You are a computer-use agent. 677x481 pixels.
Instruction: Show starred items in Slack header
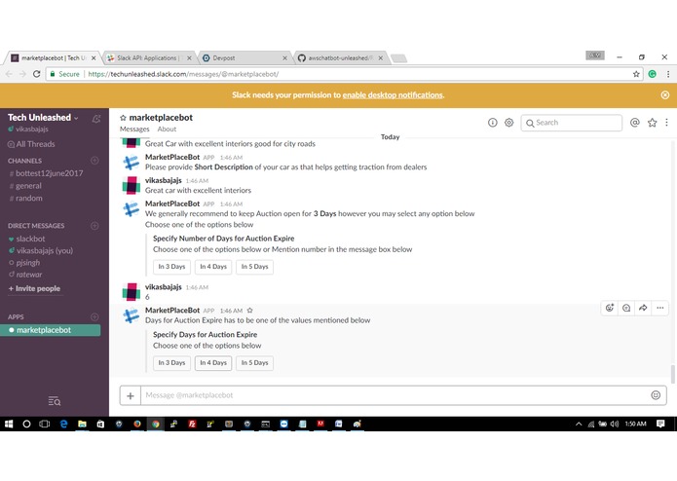[652, 123]
